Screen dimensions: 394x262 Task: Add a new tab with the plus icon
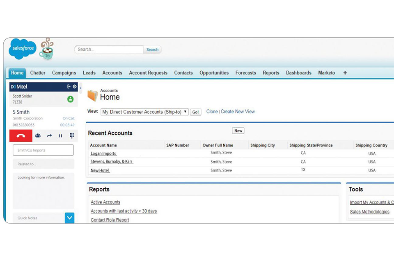[x=345, y=73]
